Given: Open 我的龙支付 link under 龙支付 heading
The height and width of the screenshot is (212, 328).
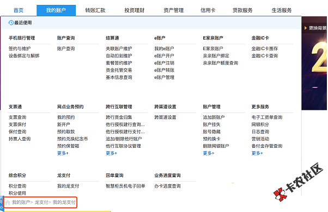Looking at the screenshot, I should coord(68,186).
